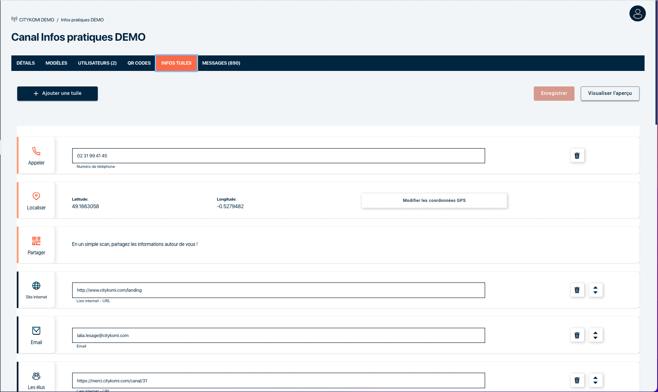658x392 pixels.
Task: Reorder the Email tile with arrows
Action: pyautogui.click(x=595, y=335)
